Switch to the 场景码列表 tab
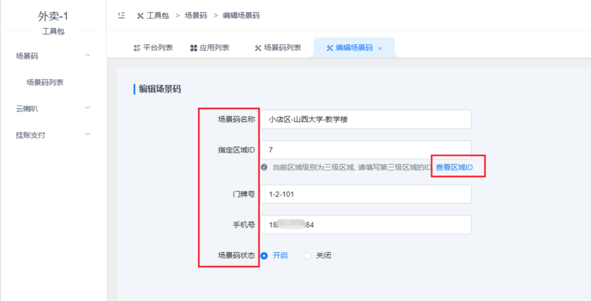The width and height of the screenshot is (591, 301). [278, 48]
